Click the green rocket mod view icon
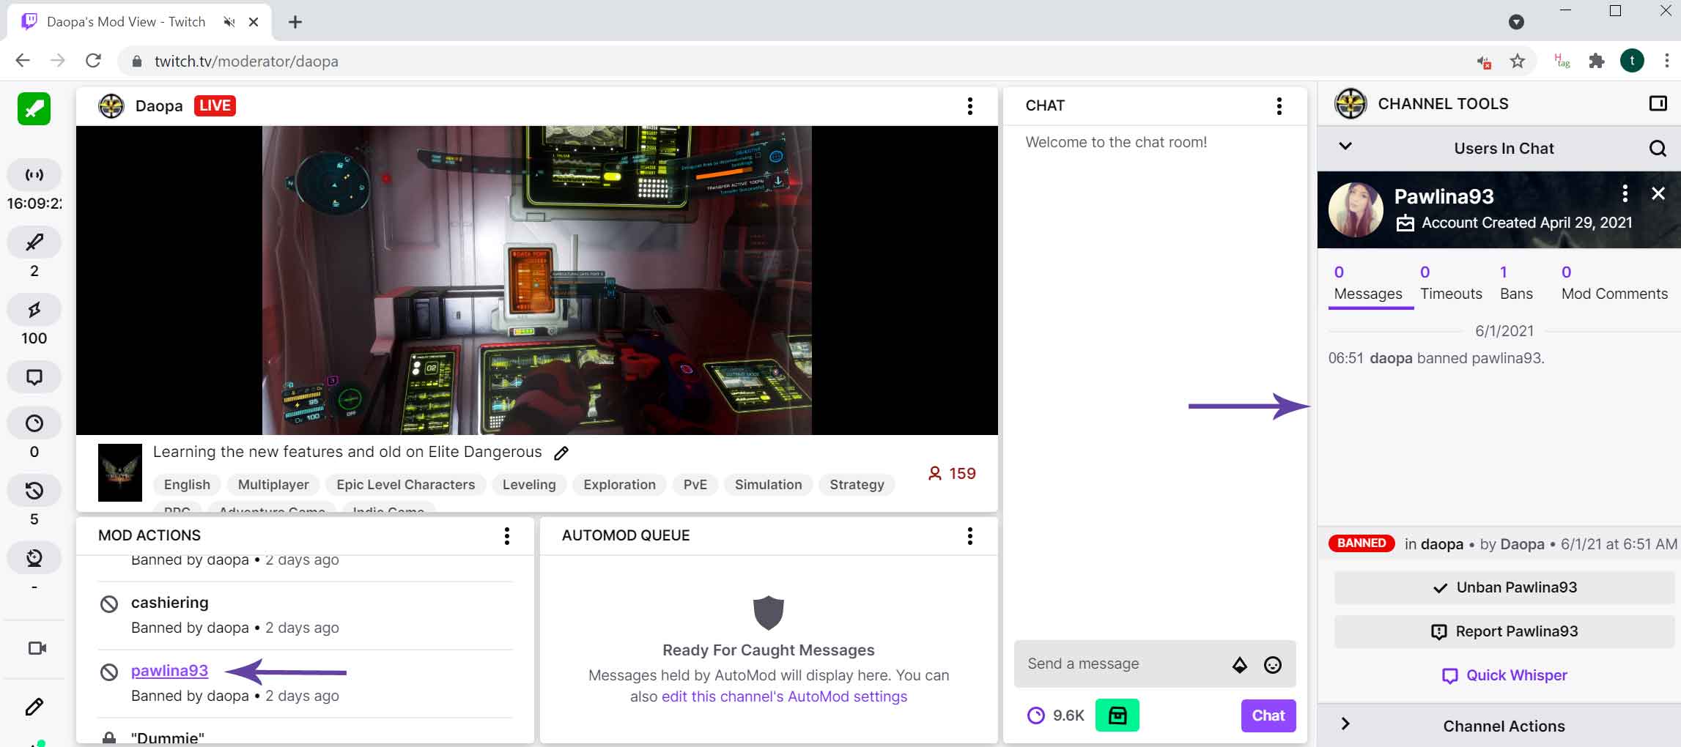1681x747 pixels. click(x=34, y=109)
